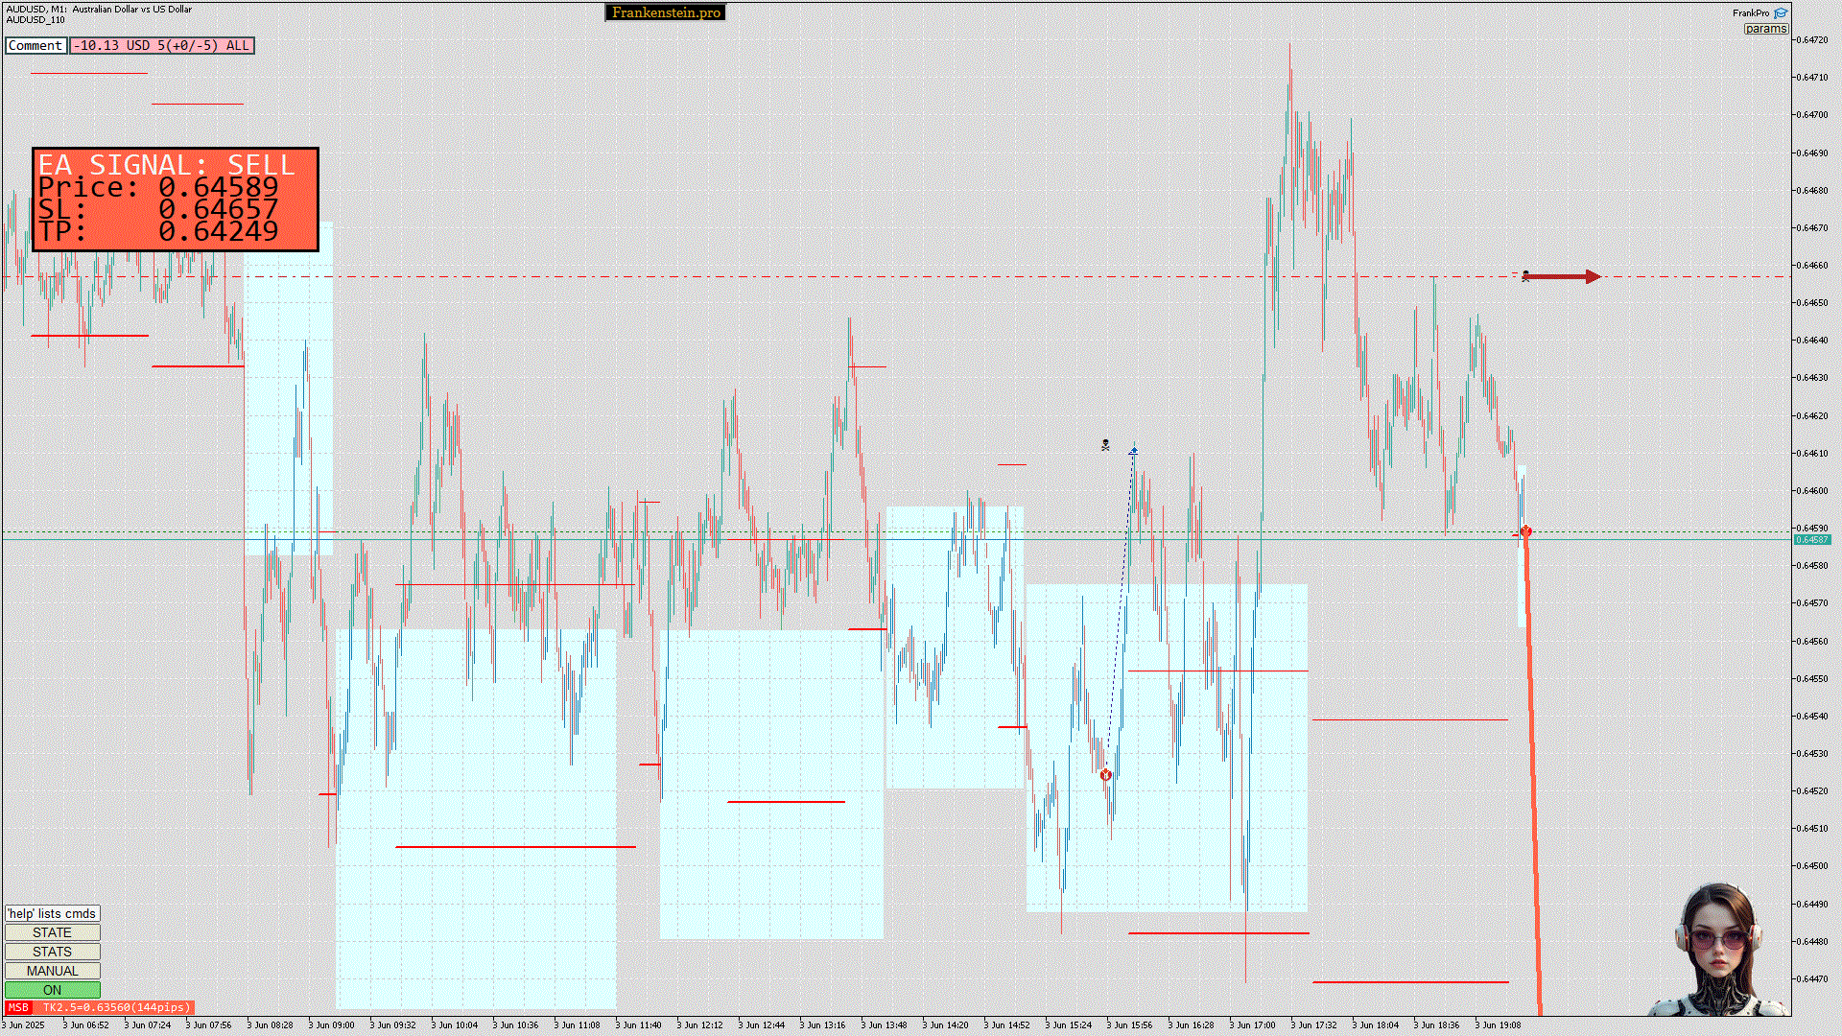Click red circle marker at dotted line start
This screenshot has width=1842, height=1036.
(x=1106, y=774)
